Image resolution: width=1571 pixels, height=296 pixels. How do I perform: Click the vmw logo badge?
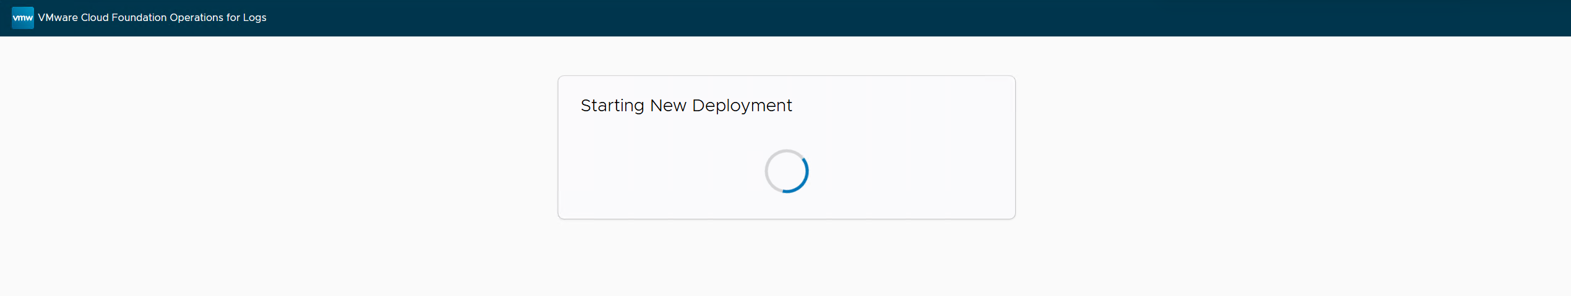[23, 18]
